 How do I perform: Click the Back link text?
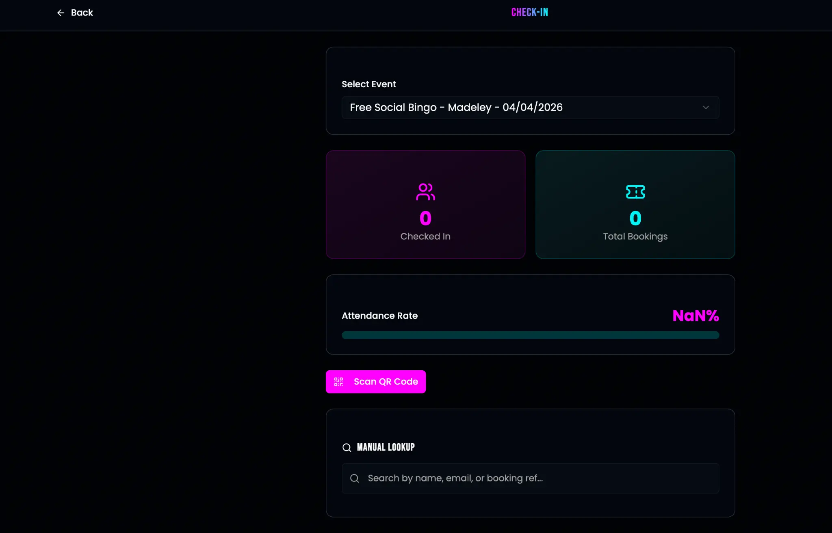(x=82, y=13)
